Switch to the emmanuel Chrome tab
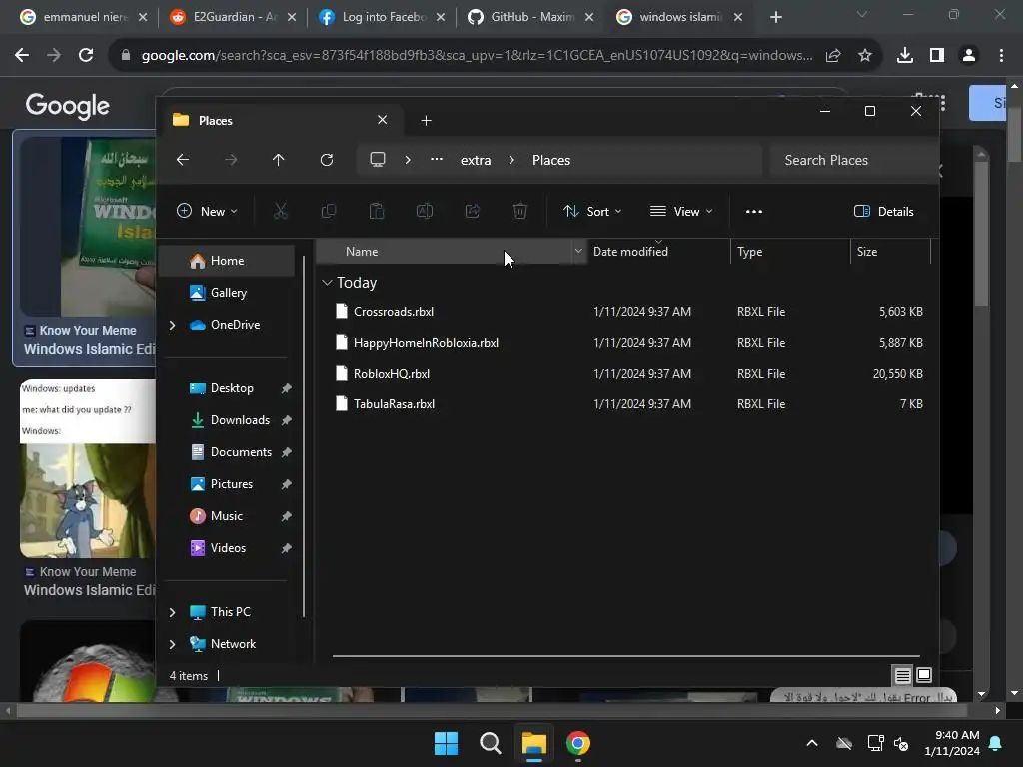This screenshot has height=767, width=1023. [84, 17]
